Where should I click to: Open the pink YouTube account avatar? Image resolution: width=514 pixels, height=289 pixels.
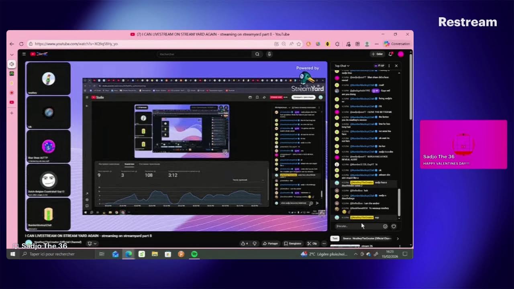[x=400, y=54]
